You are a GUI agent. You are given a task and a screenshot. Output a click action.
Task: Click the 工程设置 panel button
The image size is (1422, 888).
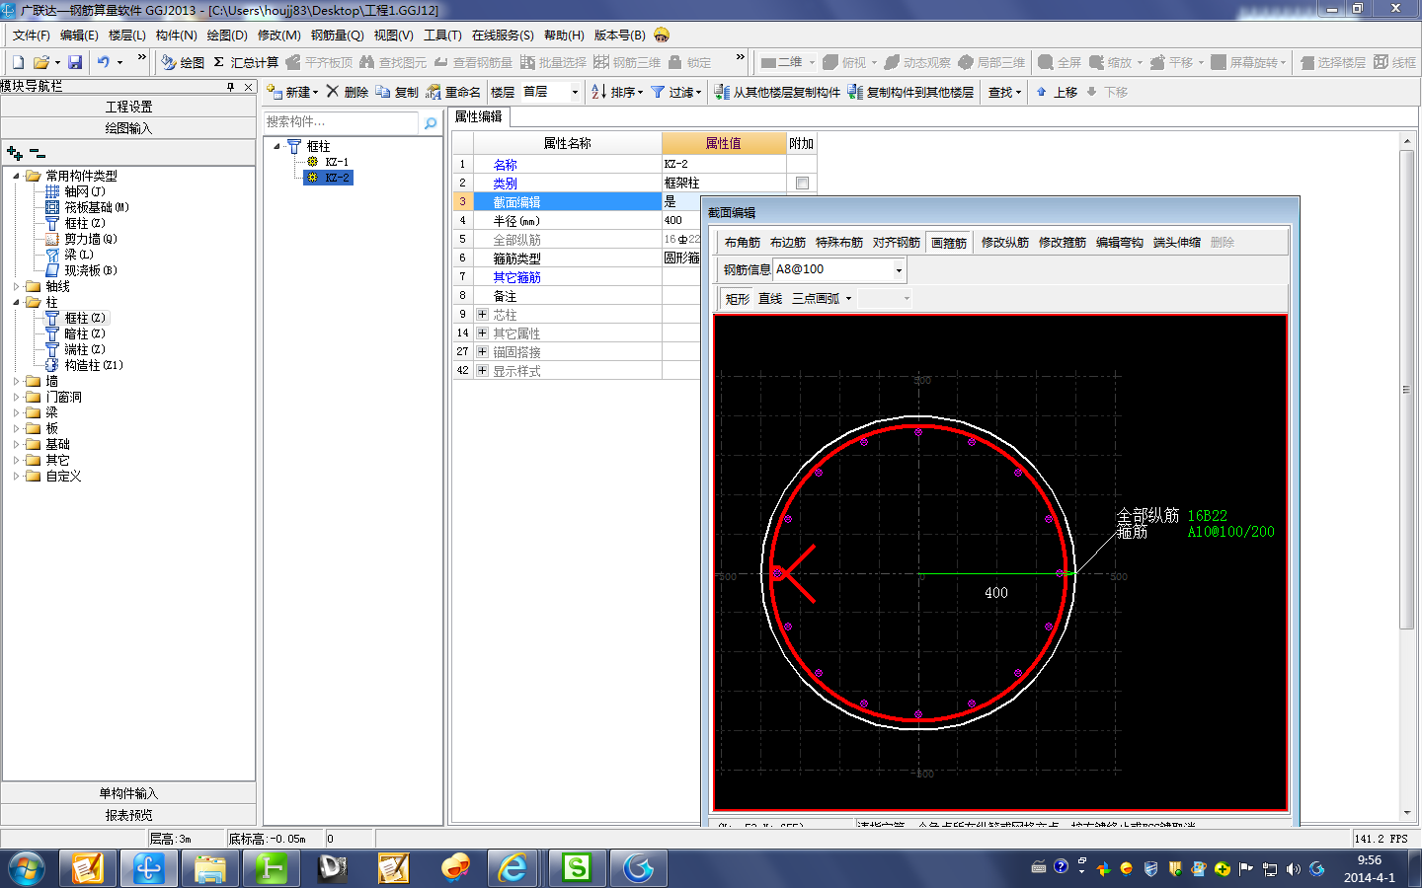point(128,107)
